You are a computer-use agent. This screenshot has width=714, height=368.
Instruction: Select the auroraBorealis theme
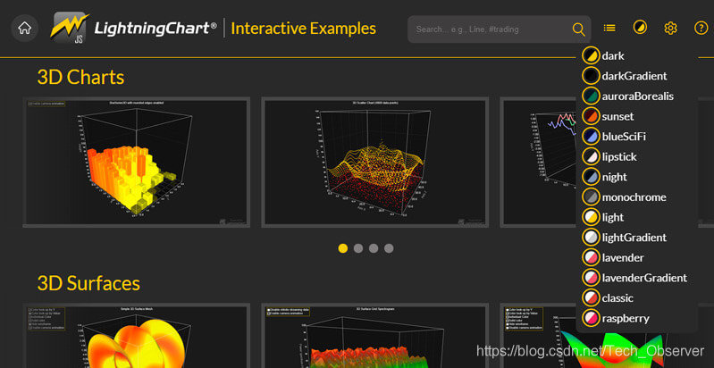[x=627, y=96]
